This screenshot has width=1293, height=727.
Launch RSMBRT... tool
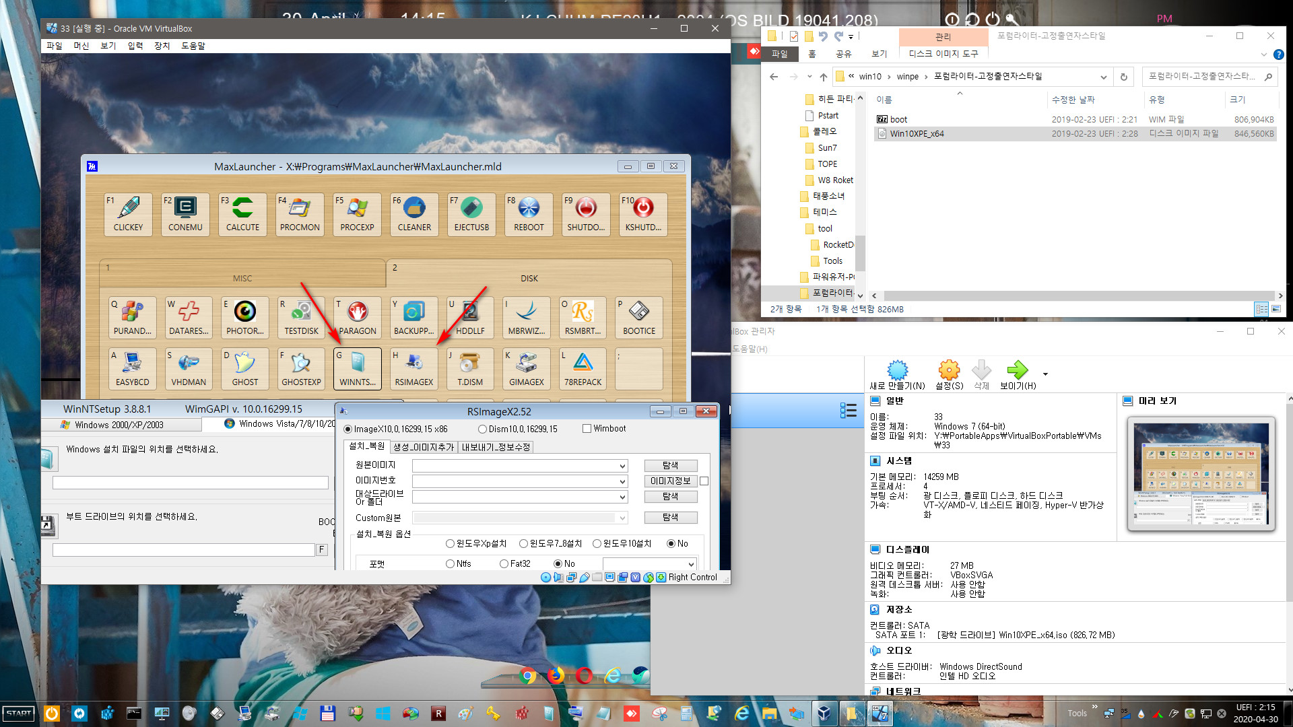pos(583,317)
